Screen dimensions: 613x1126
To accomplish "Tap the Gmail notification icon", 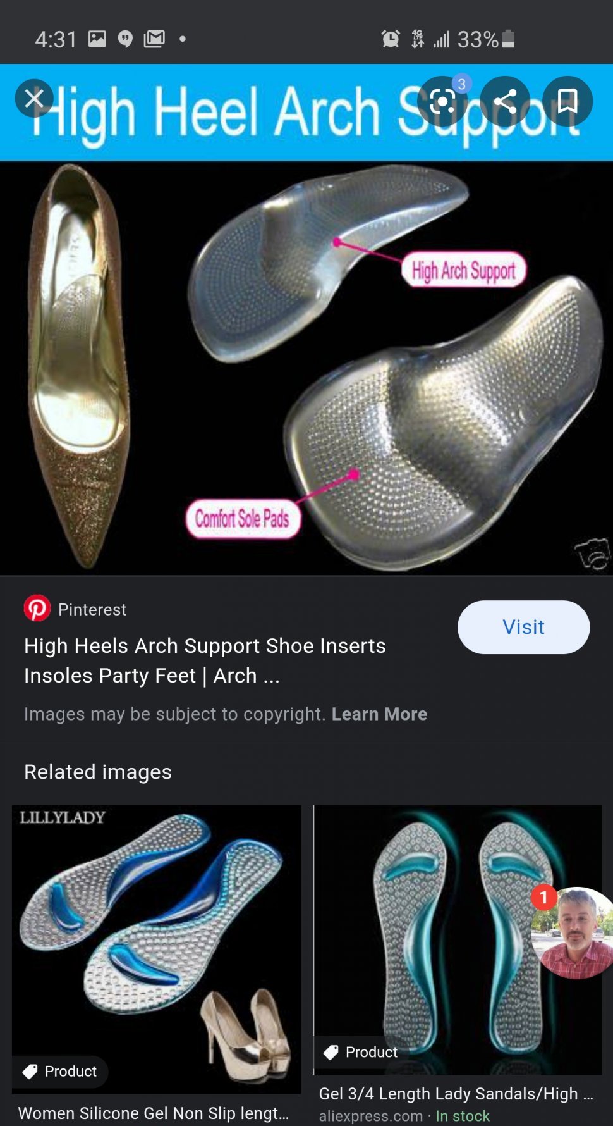I will tap(154, 39).
